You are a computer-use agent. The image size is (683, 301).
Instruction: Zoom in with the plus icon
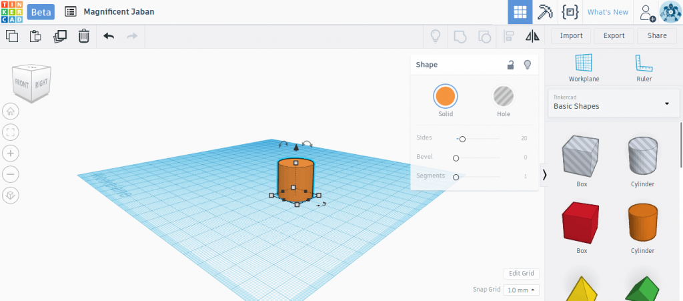11,154
